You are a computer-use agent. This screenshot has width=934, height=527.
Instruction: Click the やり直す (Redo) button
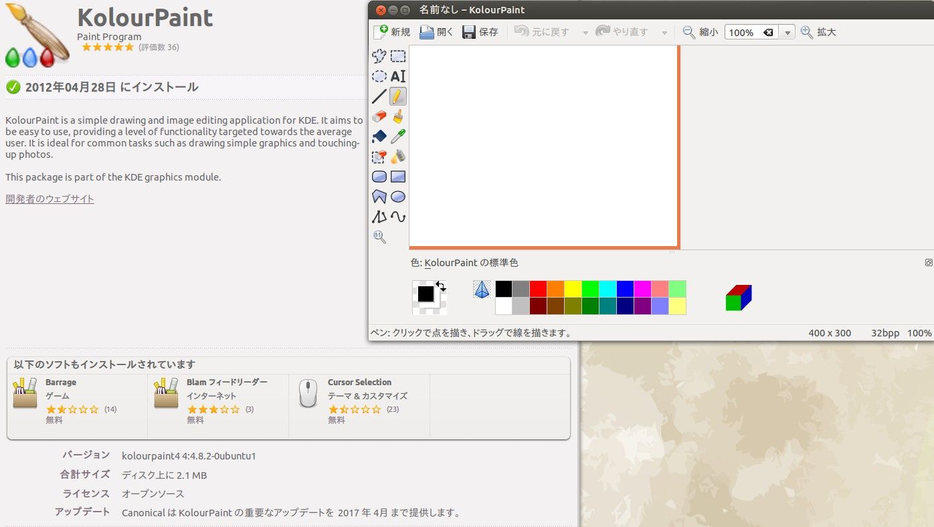[x=622, y=32]
